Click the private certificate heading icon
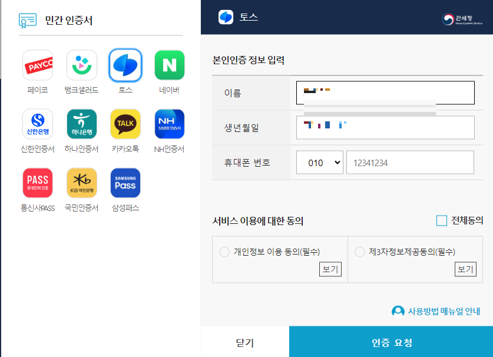This screenshot has width=493, height=357. click(28, 21)
